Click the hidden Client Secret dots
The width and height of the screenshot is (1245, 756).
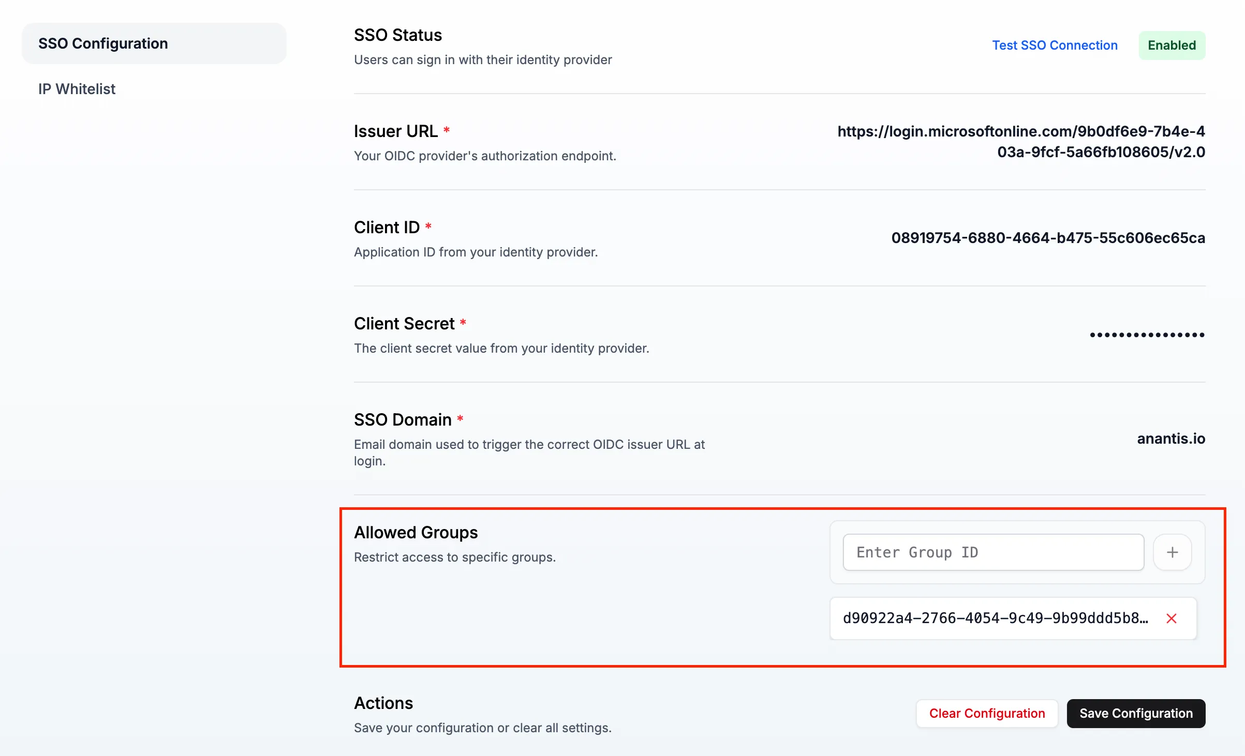(1147, 335)
